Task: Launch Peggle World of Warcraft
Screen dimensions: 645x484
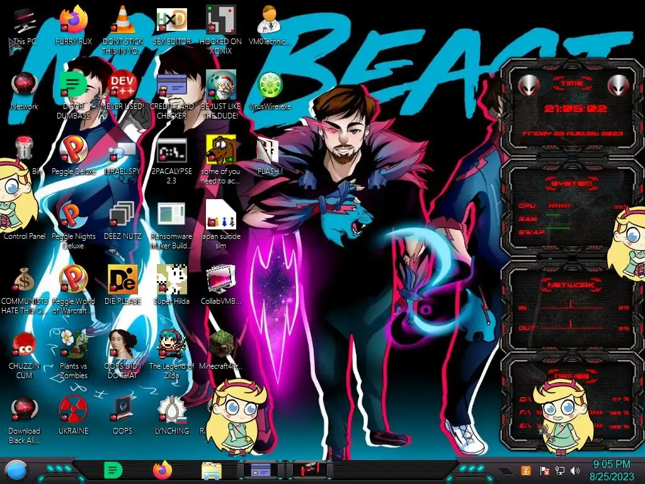Action: pyautogui.click(x=73, y=290)
